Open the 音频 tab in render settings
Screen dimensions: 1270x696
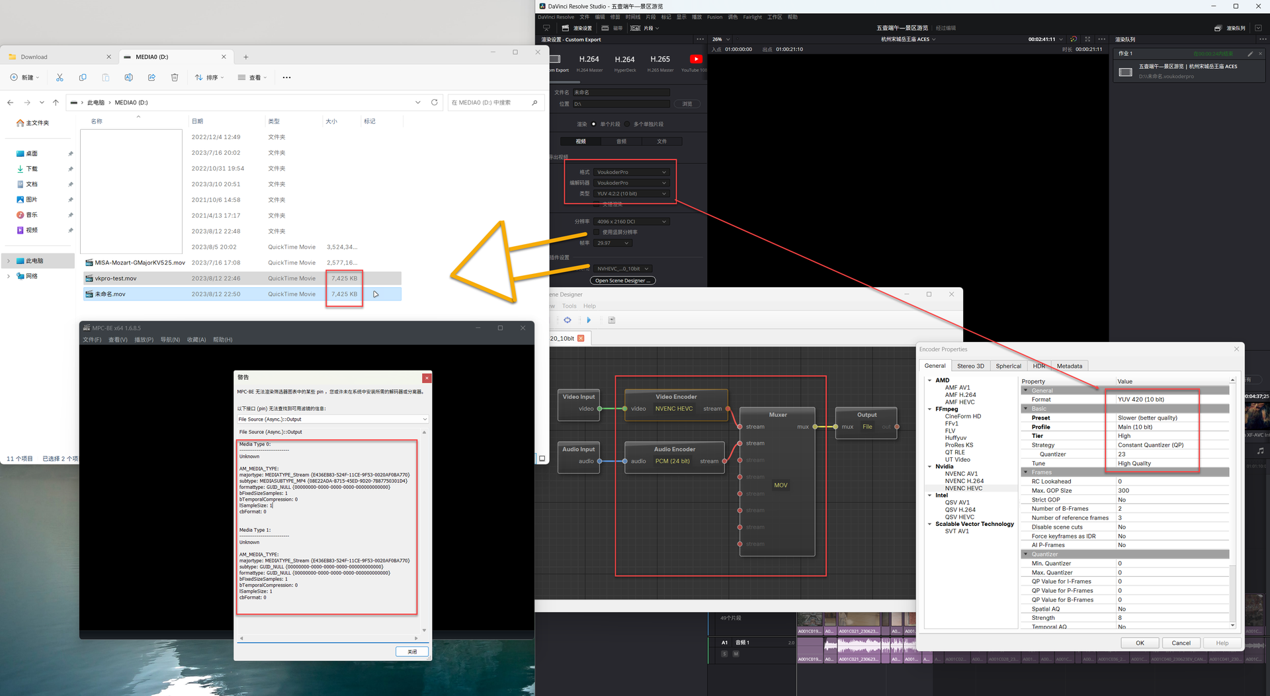(621, 142)
